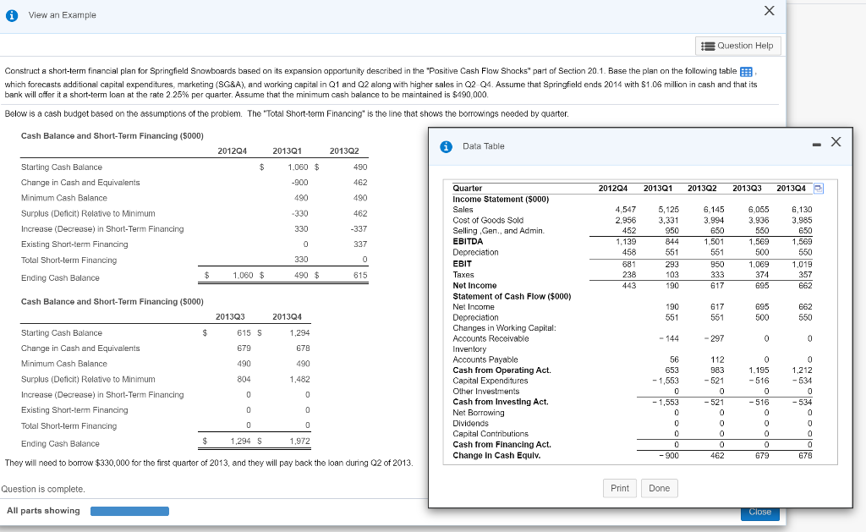Click the All parts showing progress bar
The width and height of the screenshot is (866, 532).
pyautogui.click(x=129, y=511)
